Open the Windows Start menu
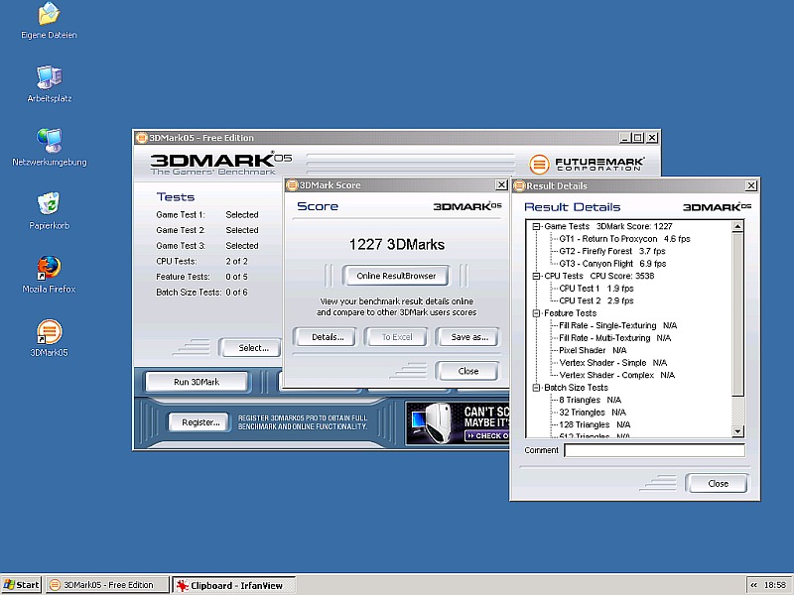Image resolution: width=794 pixels, height=595 pixels. click(21, 585)
